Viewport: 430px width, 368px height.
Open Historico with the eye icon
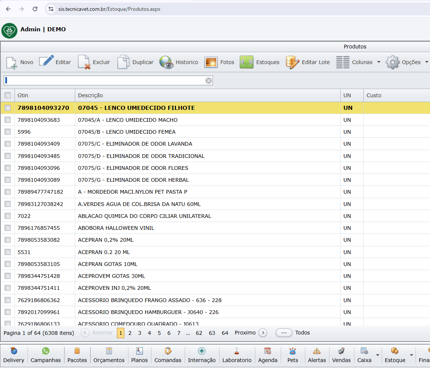pos(166,62)
